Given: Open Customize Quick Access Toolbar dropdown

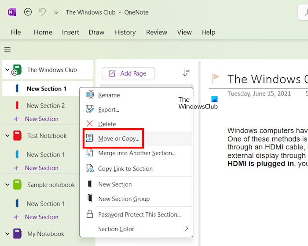Looking at the screenshot, I should tap(56, 12).
